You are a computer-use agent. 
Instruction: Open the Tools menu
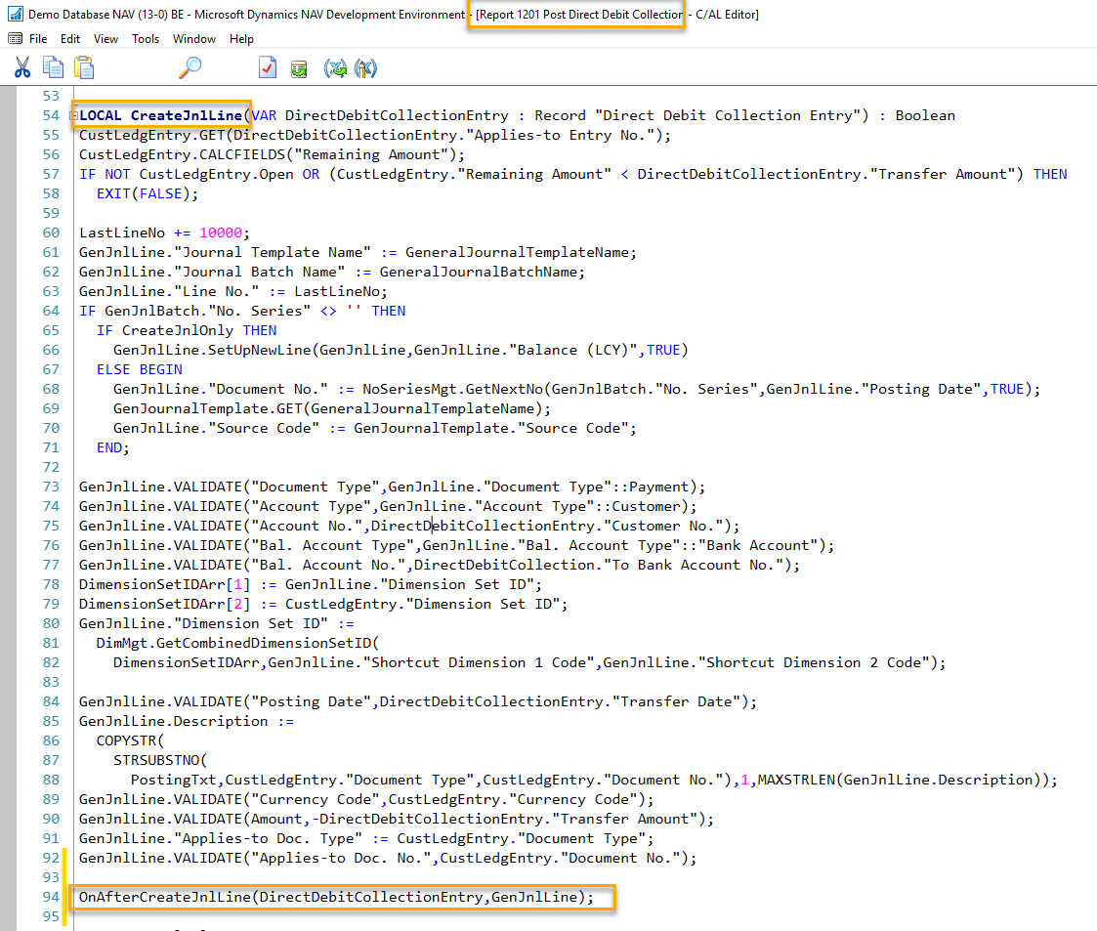[x=146, y=39]
